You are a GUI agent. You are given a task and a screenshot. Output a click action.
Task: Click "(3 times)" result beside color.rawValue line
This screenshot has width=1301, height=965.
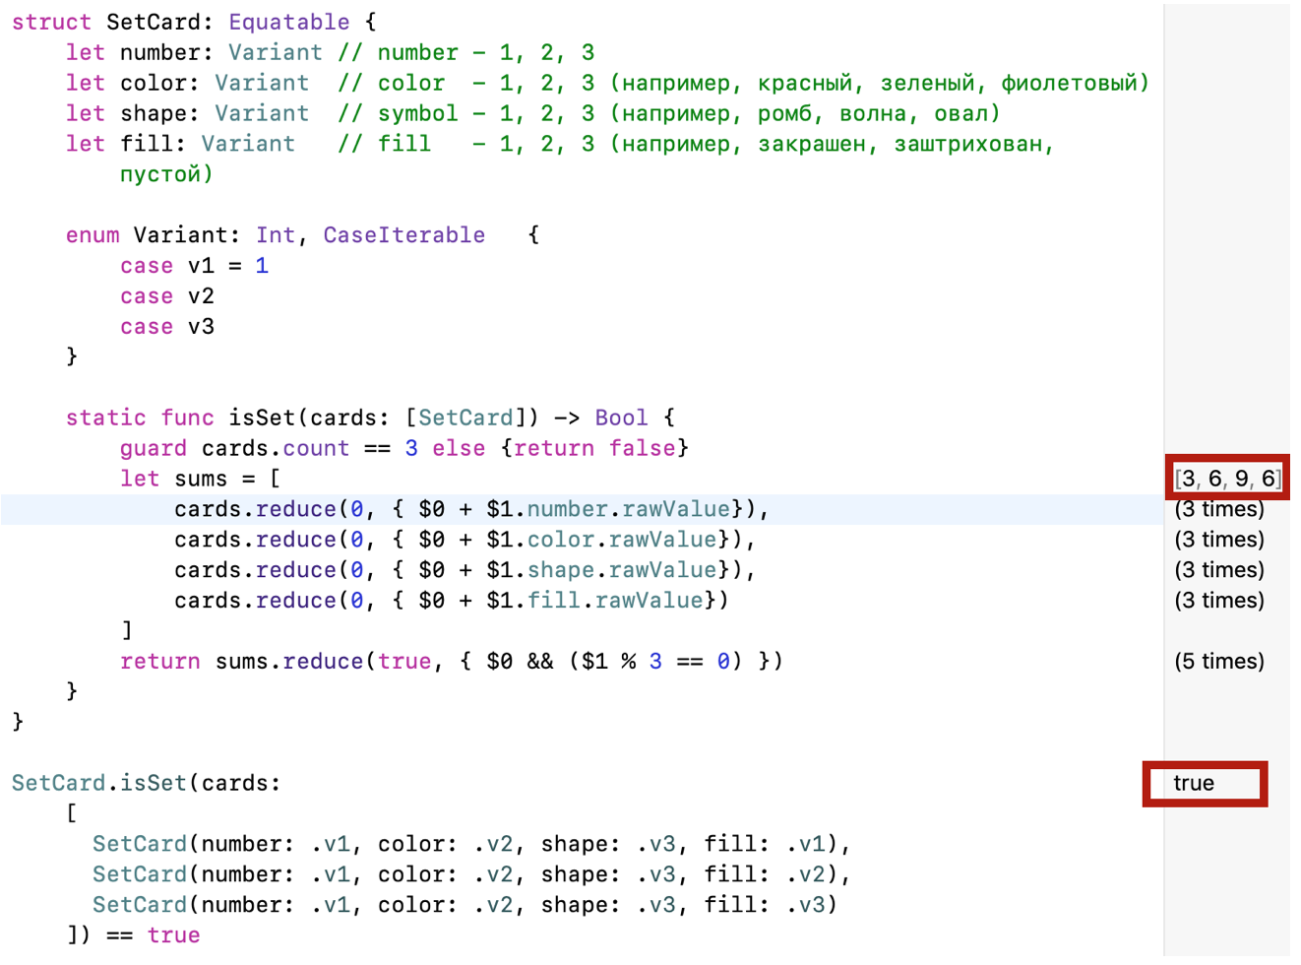1219,540
